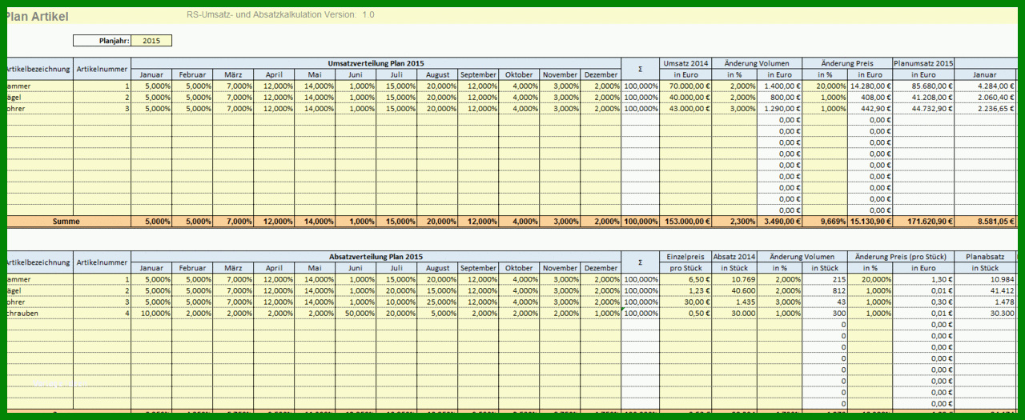
Task: Select price change value 408,00 €
Action: point(870,97)
